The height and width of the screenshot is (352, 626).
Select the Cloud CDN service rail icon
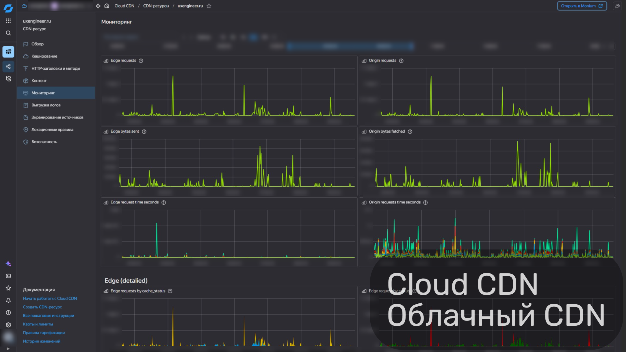(x=8, y=52)
